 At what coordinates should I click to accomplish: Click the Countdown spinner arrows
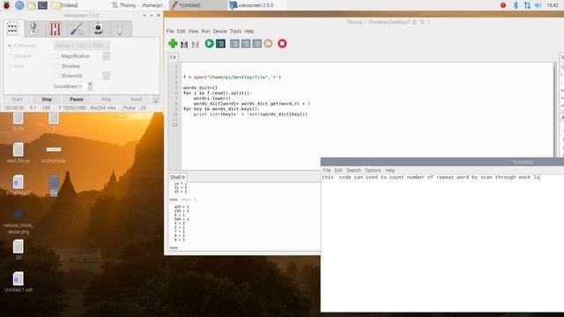click(x=90, y=86)
